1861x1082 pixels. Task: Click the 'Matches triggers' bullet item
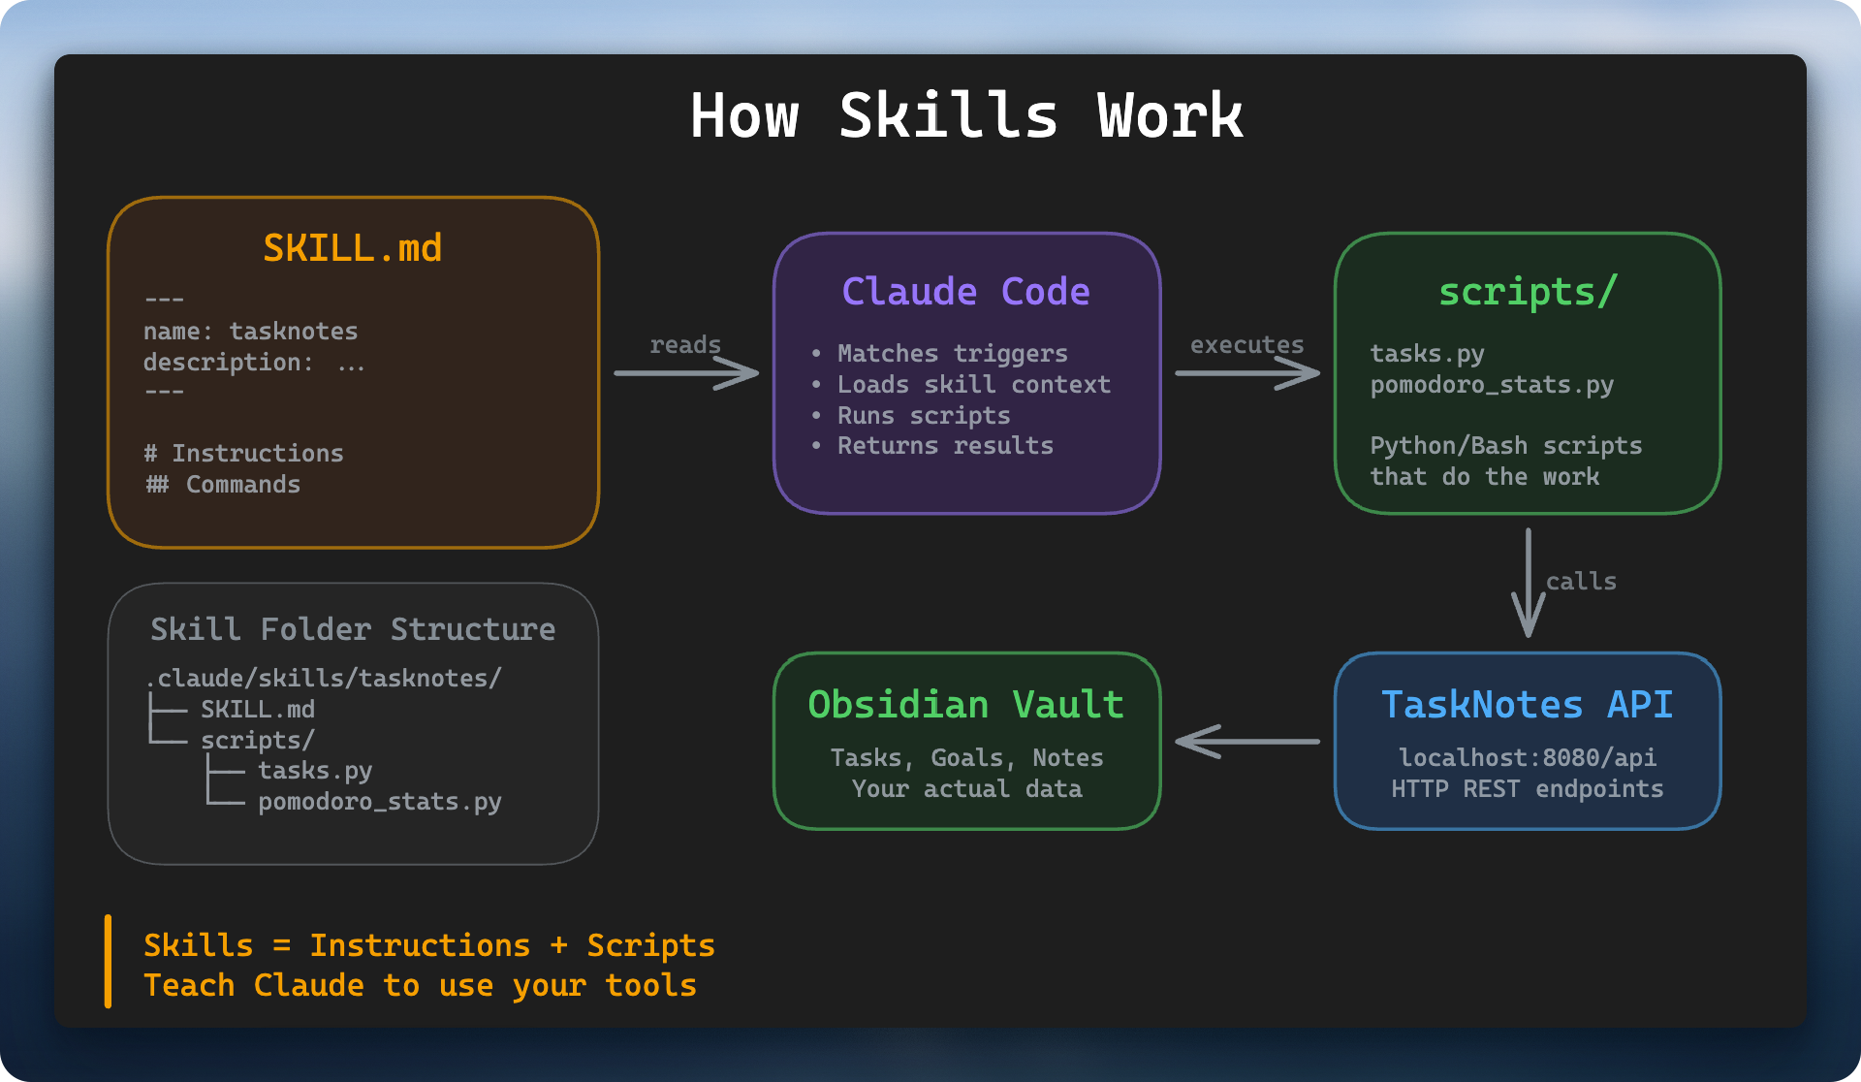pyautogui.click(x=953, y=353)
